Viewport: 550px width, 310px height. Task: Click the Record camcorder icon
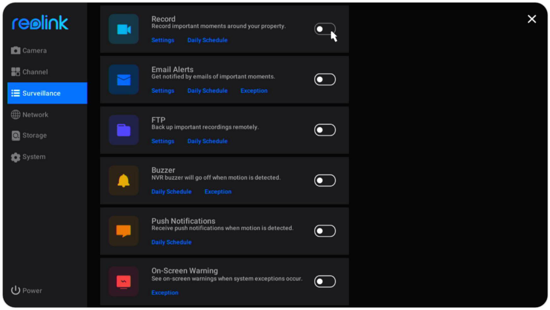pos(124,29)
